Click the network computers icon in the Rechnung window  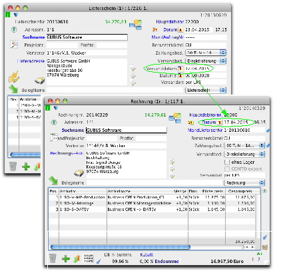[x=175, y=118]
